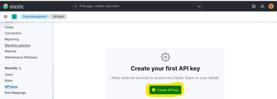Open the newsfeed party-popper icon
The height and width of the screenshot is (99, 277).
pyautogui.click(x=262, y=6)
